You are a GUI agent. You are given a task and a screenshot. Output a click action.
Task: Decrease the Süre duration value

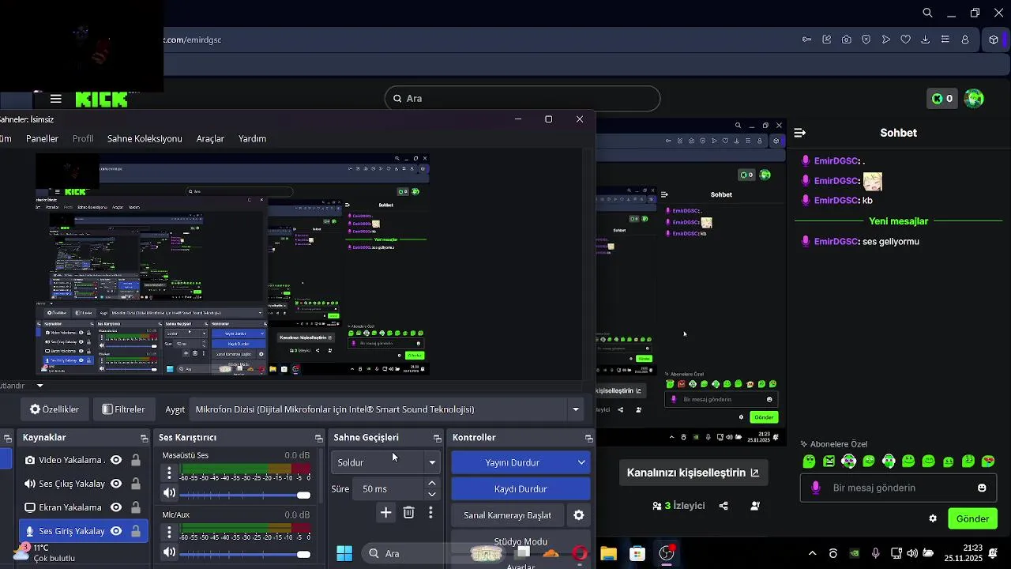tap(432, 495)
